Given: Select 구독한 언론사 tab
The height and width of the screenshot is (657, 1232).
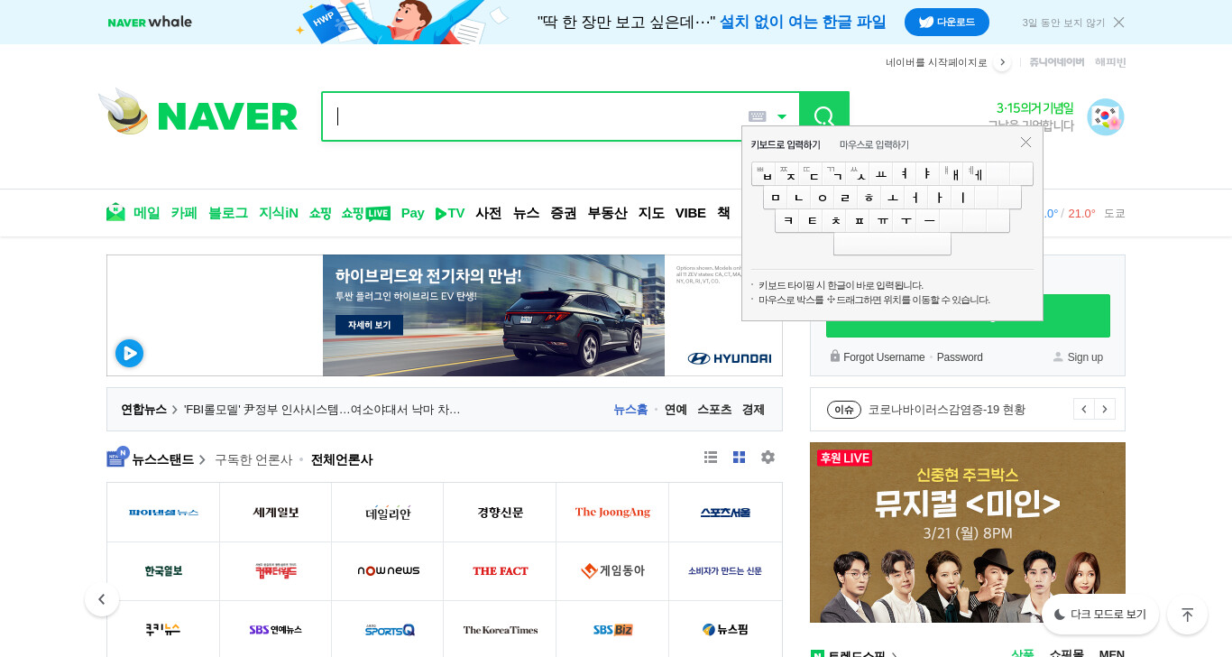Looking at the screenshot, I should (x=253, y=459).
